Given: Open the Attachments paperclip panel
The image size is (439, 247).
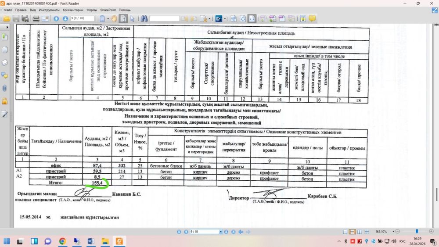Looking at the screenshot, I should tap(4, 88).
